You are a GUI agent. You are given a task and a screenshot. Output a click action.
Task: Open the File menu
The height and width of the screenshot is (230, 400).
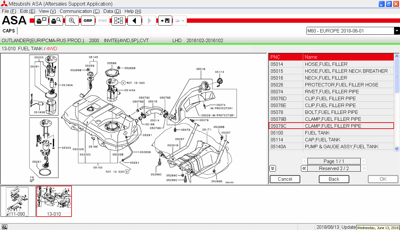[x=9, y=11]
